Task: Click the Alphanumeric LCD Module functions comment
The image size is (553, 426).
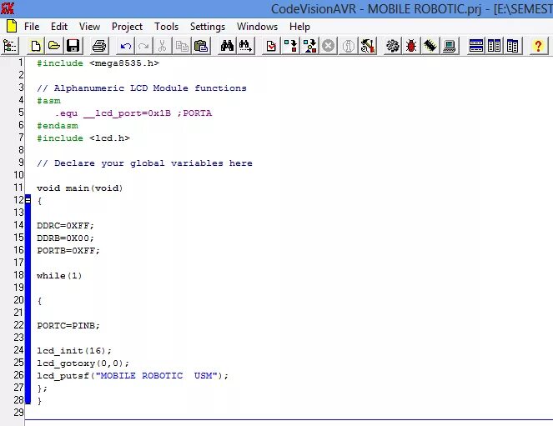Action: [142, 88]
